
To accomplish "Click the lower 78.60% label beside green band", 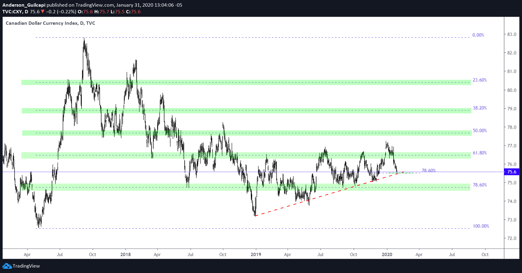I will (x=480, y=185).
